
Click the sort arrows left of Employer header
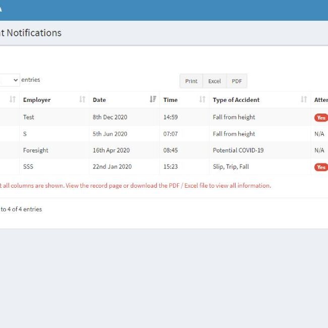click(13, 100)
